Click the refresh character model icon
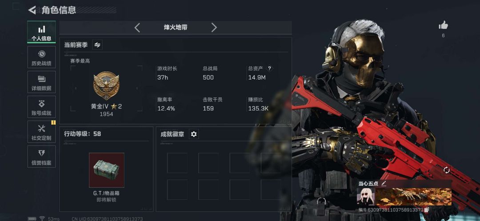The width and height of the screenshot is (480, 221). (x=446, y=171)
